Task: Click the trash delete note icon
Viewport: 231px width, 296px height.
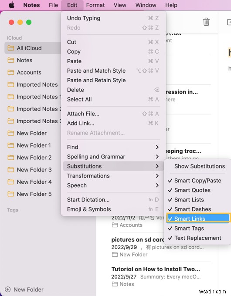Action: click(x=206, y=22)
